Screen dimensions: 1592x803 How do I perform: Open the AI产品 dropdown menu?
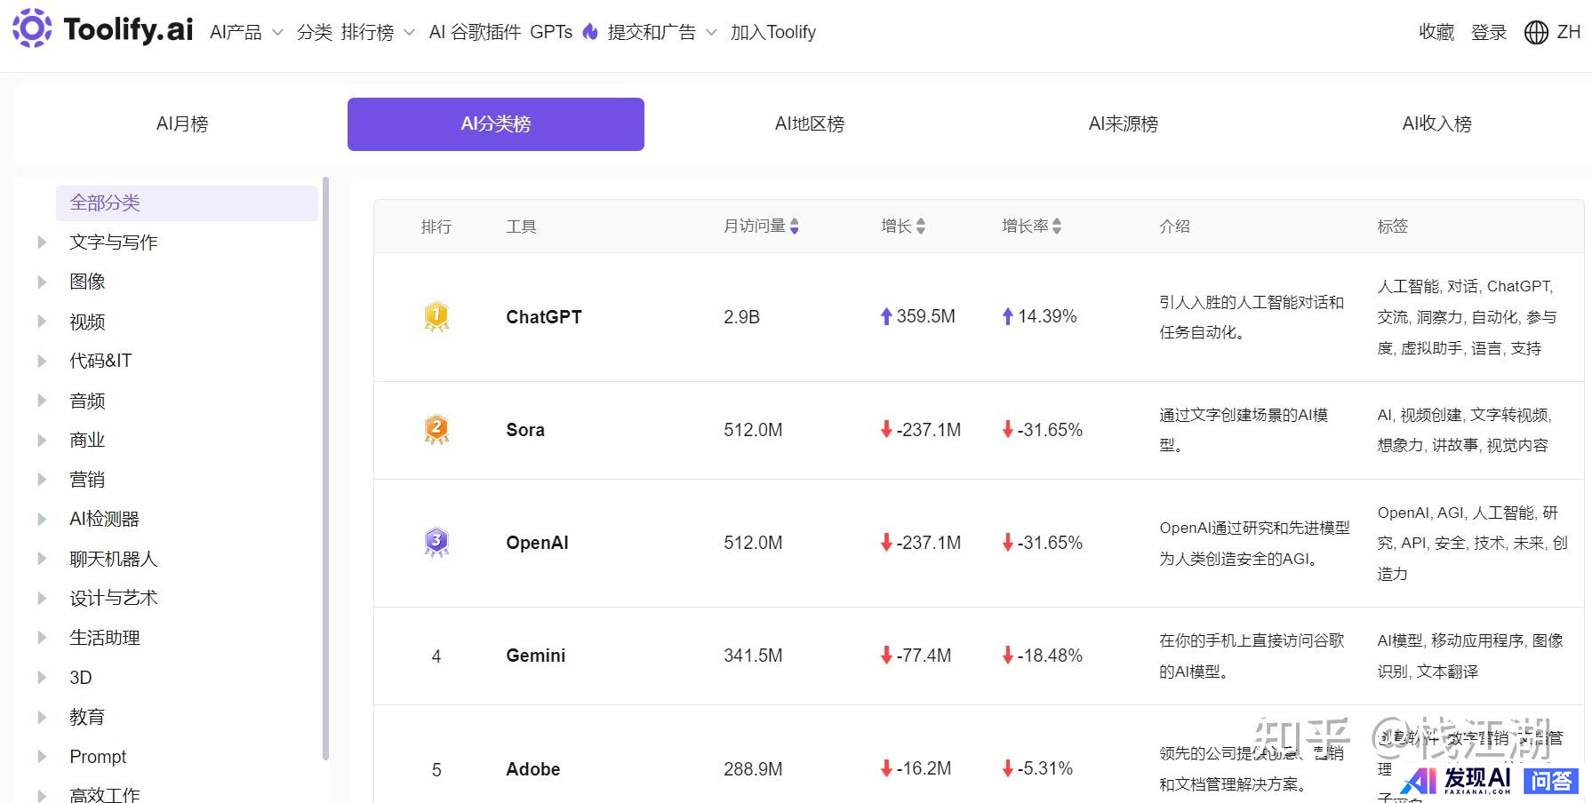point(246,32)
